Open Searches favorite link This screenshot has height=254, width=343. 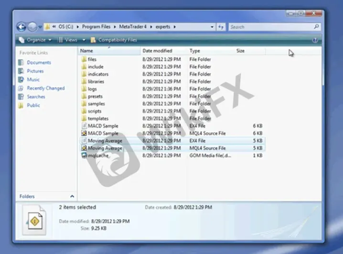click(36, 97)
